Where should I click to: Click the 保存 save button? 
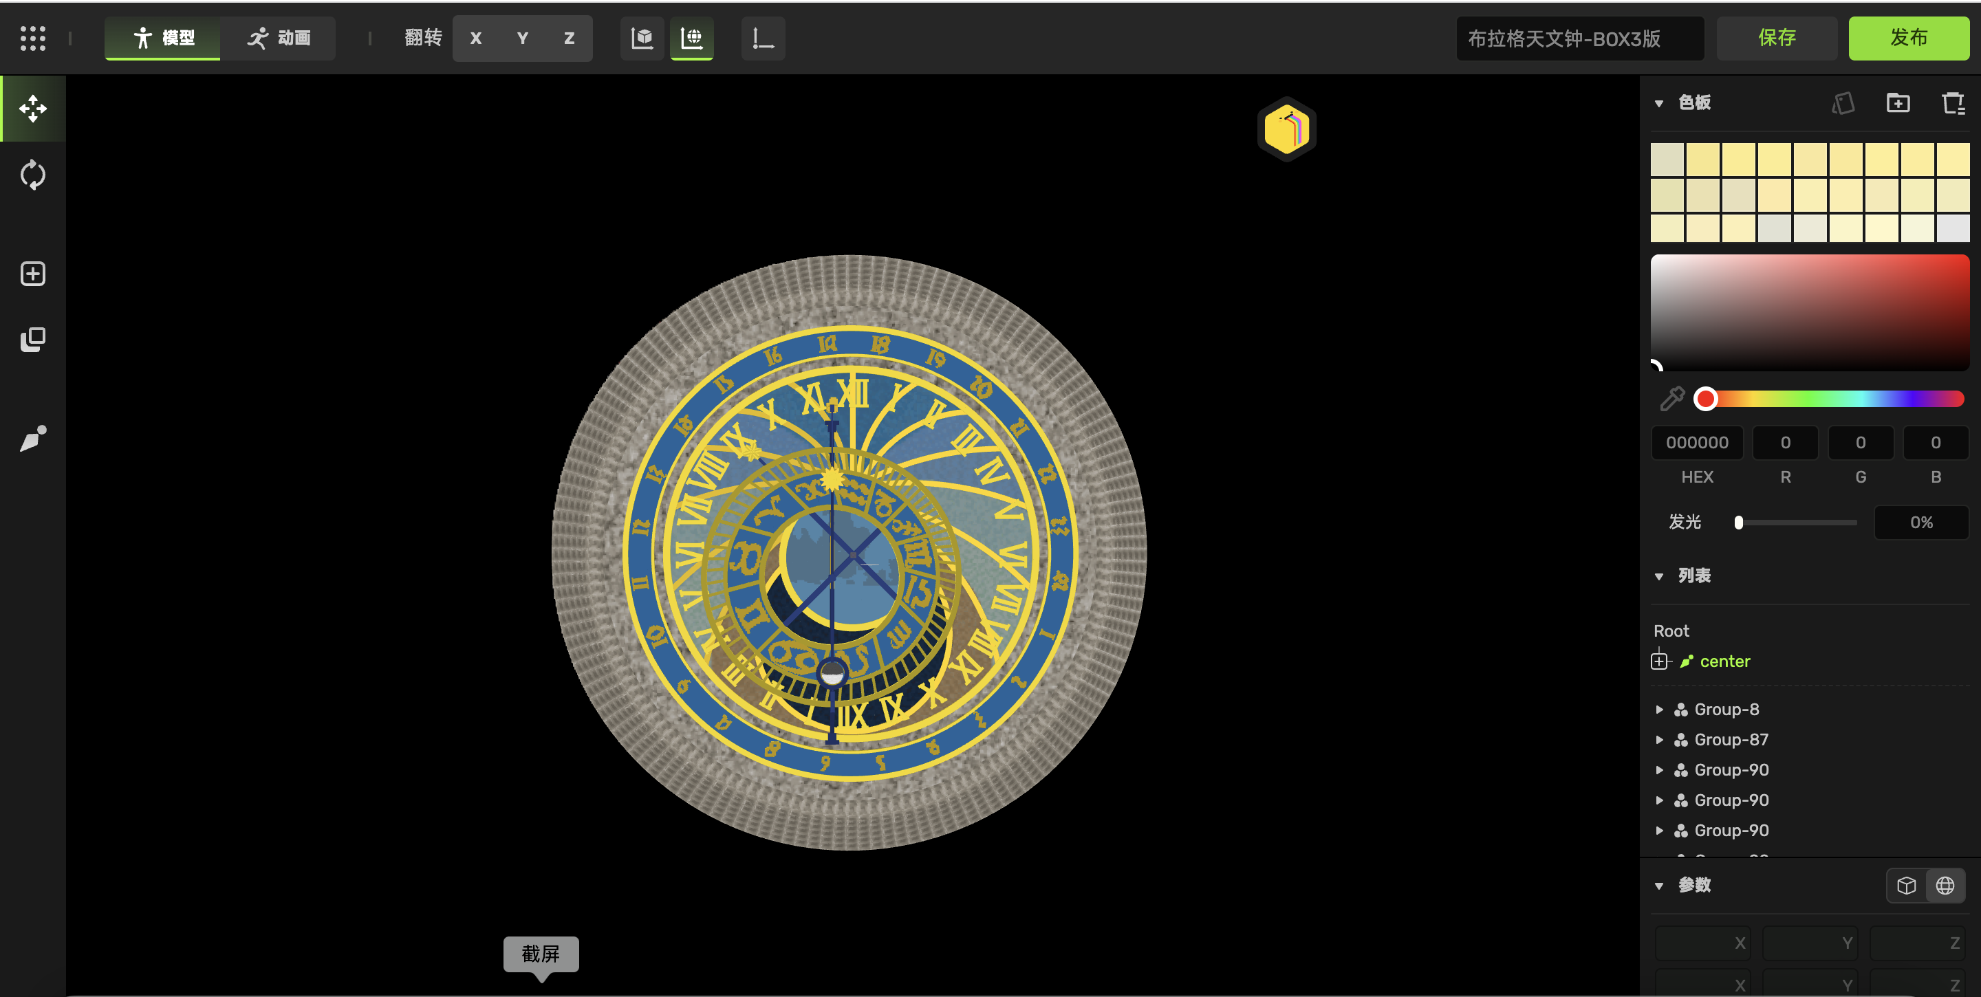tap(1777, 38)
